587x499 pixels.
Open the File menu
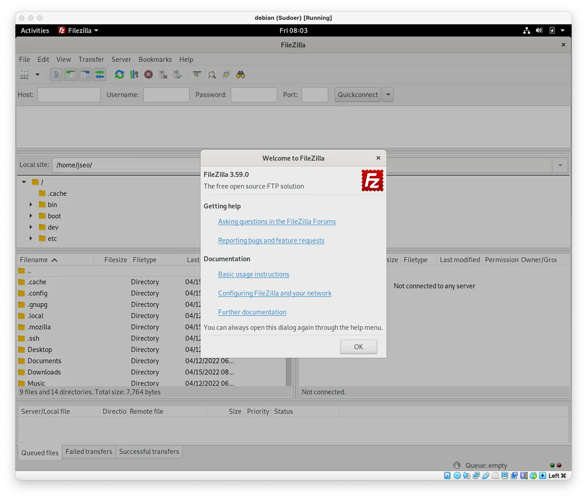coord(24,60)
